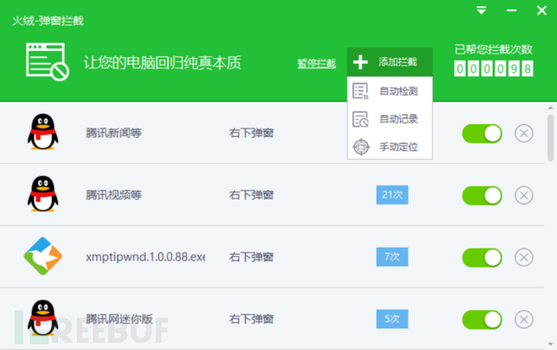This screenshot has height=350, width=557.
Task: Click the xmptipwnd.1.0.0.88.exe name text
Action: click(x=145, y=256)
